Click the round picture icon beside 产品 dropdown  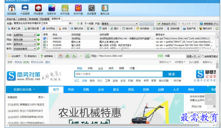[152, 24]
